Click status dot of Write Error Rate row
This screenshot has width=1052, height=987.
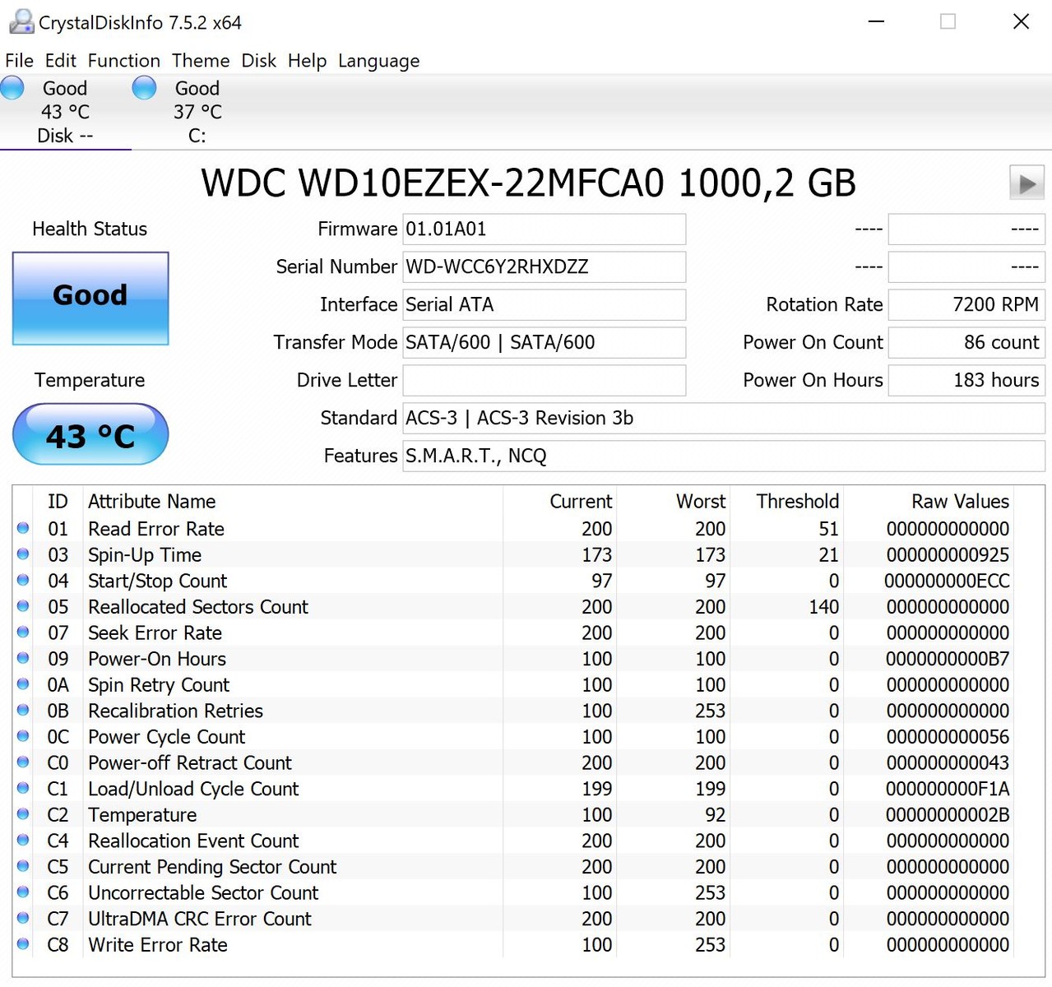click(23, 944)
